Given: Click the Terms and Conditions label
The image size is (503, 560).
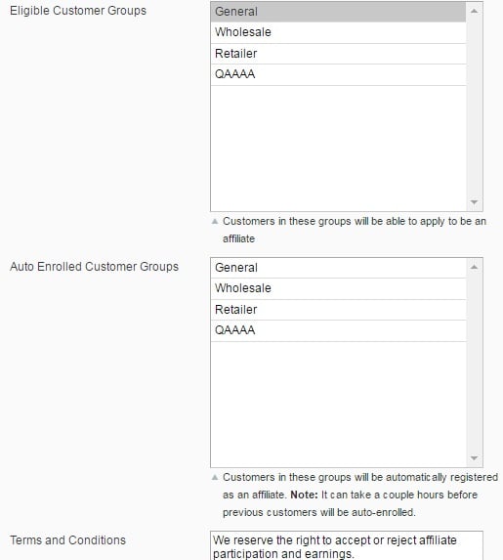Looking at the screenshot, I should (x=67, y=540).
